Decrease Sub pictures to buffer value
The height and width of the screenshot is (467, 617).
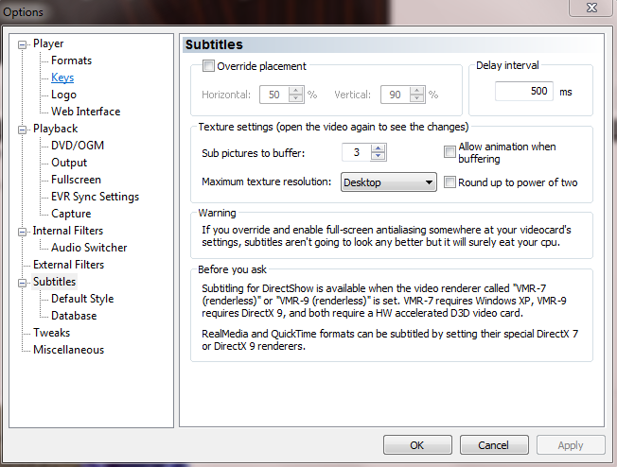click(379, 156)
